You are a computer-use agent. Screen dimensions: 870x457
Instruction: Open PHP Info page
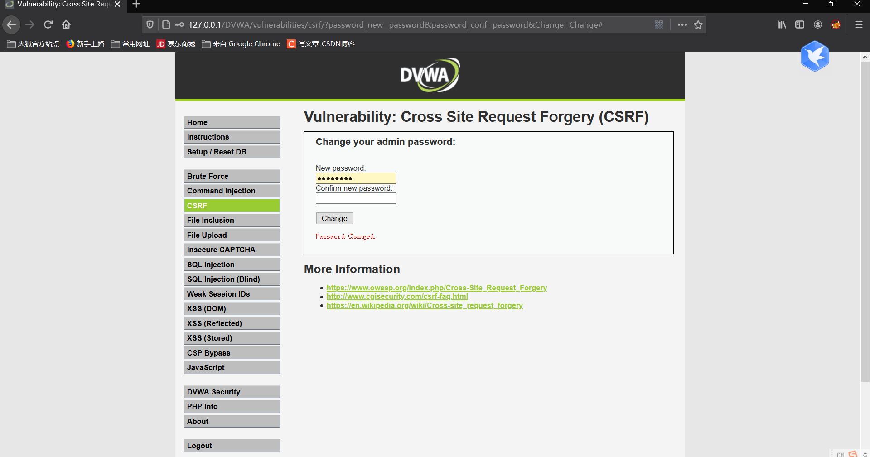click(232, 406)
